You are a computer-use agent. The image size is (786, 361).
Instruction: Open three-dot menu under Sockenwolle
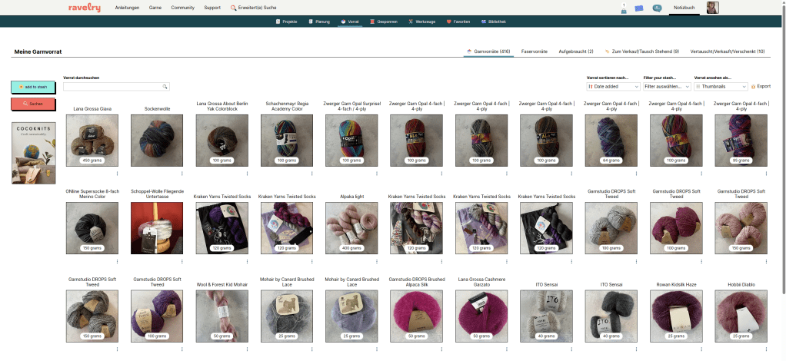182,171
